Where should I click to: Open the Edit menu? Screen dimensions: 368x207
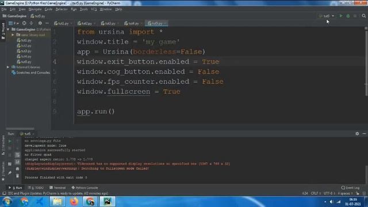click(x=13, y=9)
